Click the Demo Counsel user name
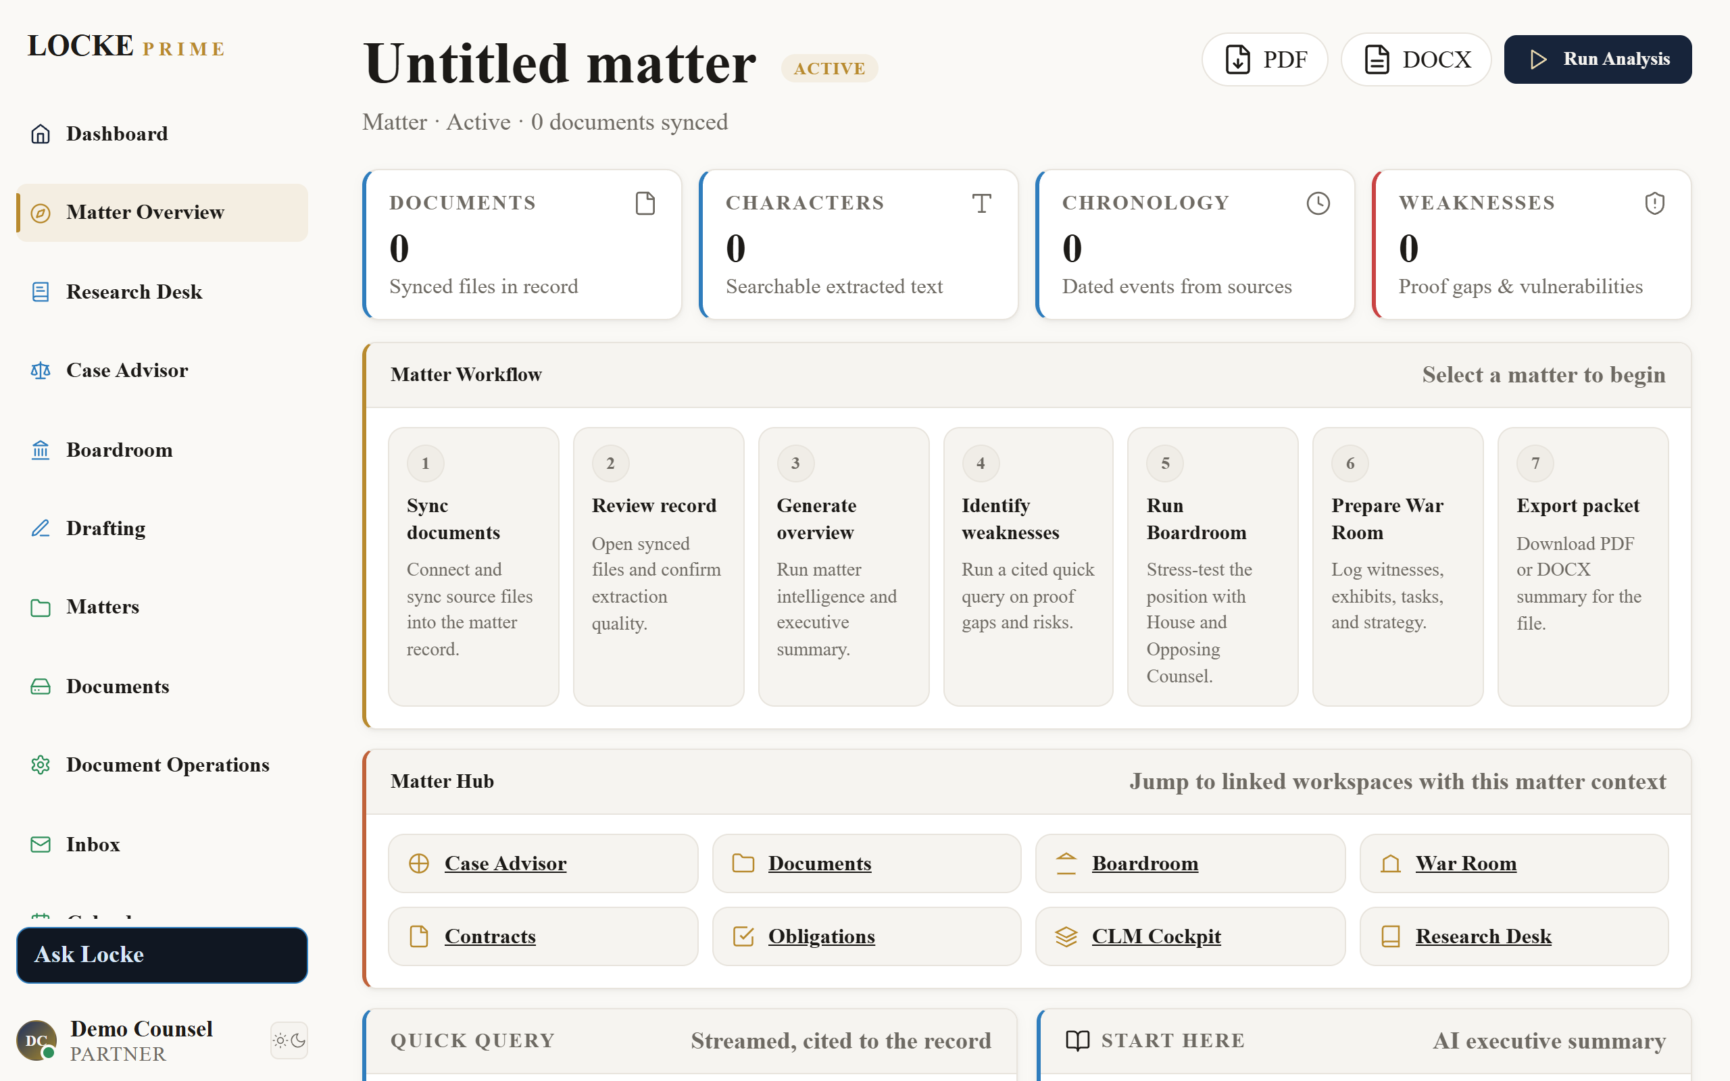1730x1081 pixels. [141, 1029]
